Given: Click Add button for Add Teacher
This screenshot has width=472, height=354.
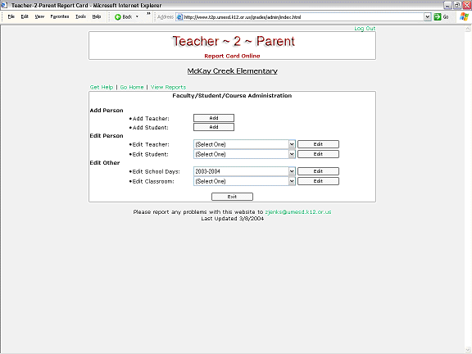Looking at the screenshot, I should [x=214, y=118].
